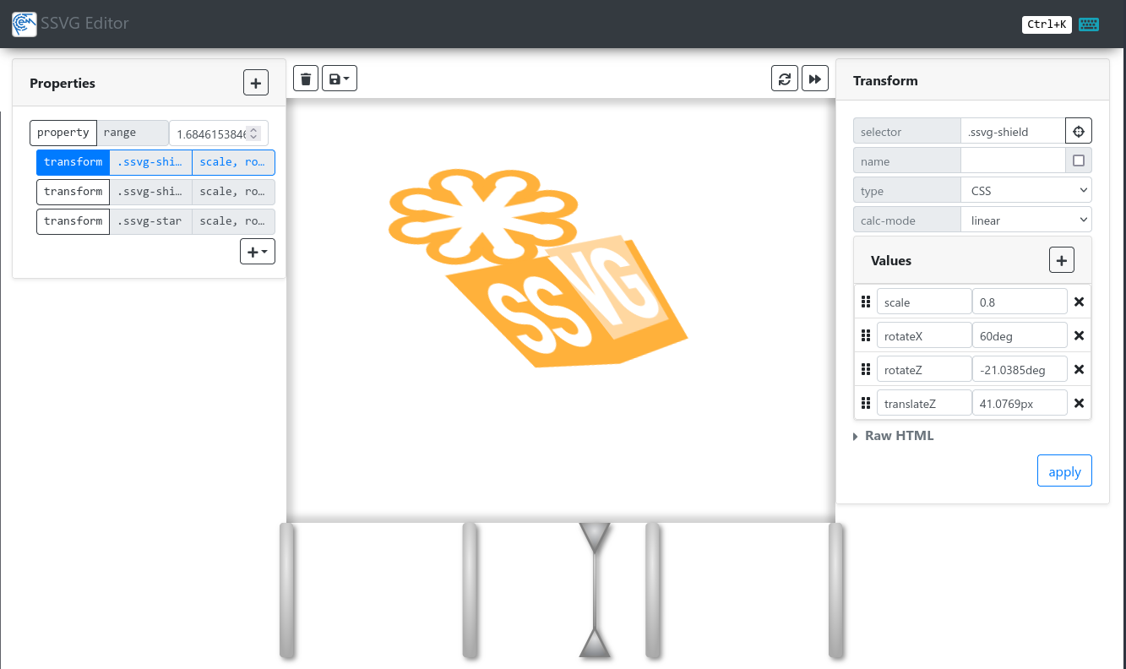Screen dimensions: 1126x669
Task: Open the add-transform plus dropdown
Action: [x=258, y=252]
